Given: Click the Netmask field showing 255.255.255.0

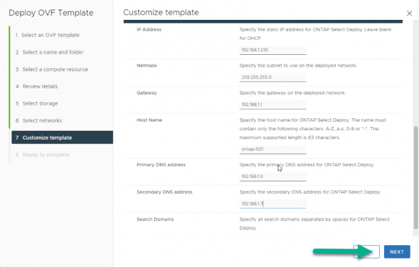Looking at the screenshot, I should 272,77.
